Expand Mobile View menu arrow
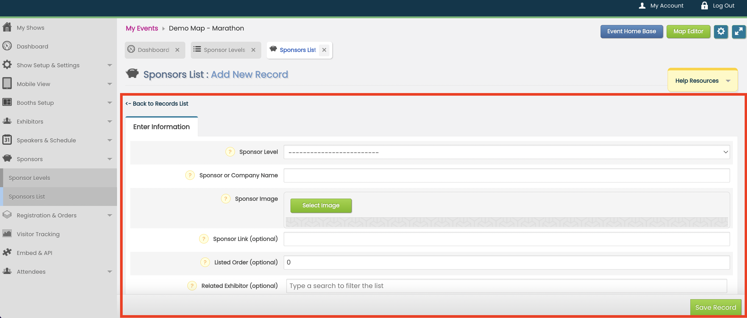This screenshot has height=318, width=747. (110, 84)
